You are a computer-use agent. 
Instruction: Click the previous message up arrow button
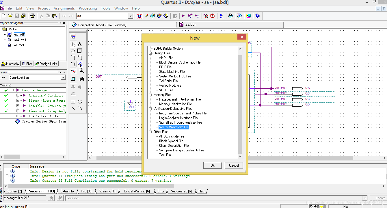(x=51, y=198)
